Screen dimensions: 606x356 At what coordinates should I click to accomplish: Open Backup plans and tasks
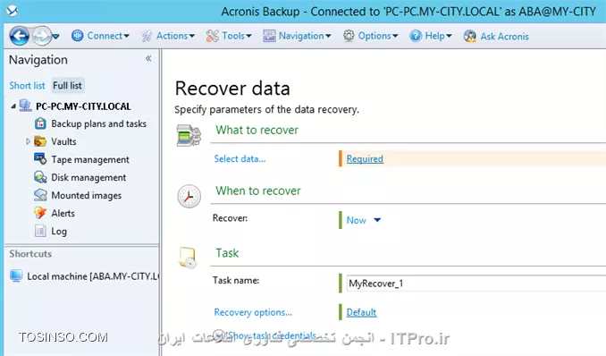click(98, 123)
